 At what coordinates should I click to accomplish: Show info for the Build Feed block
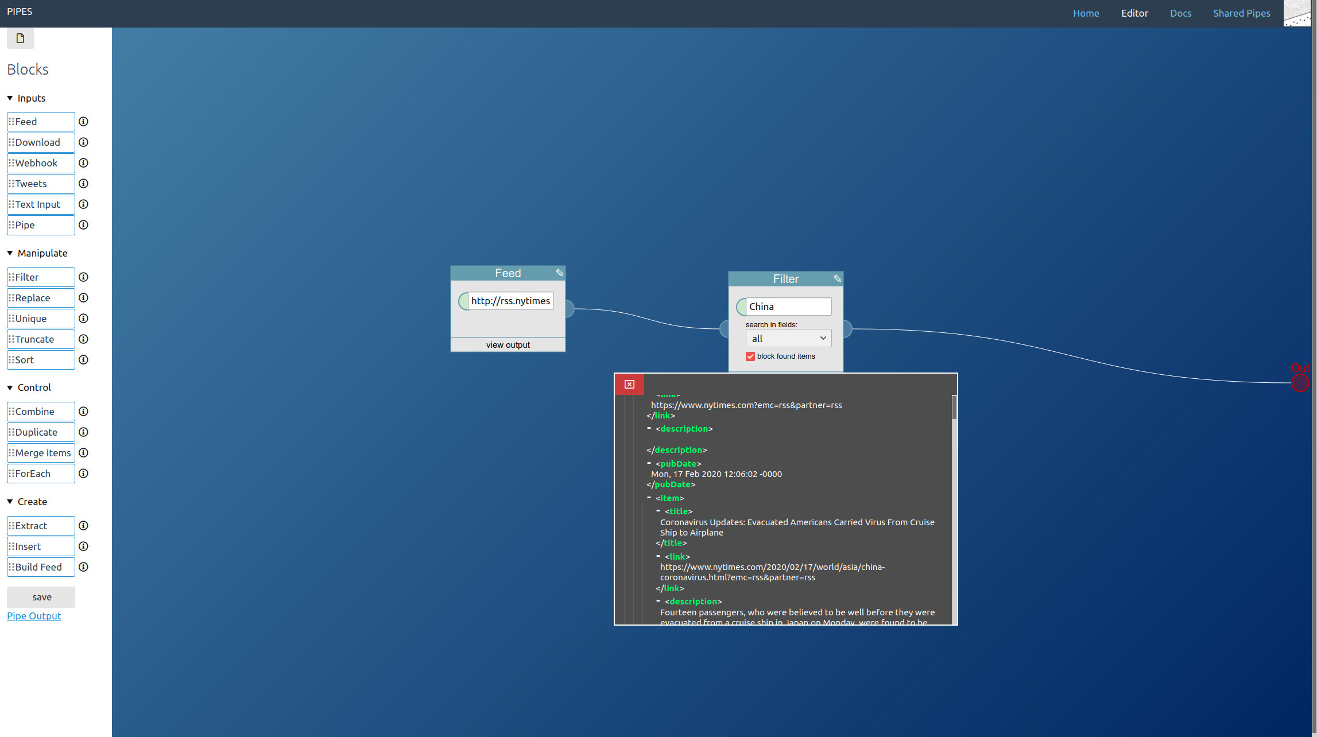pyautogui.click(x=83, y=567)
